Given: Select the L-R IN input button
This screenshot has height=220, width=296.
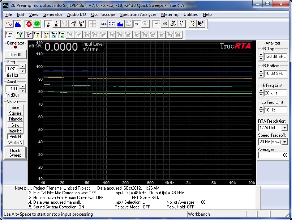Looking at the screenshot, I should (81, 24).
